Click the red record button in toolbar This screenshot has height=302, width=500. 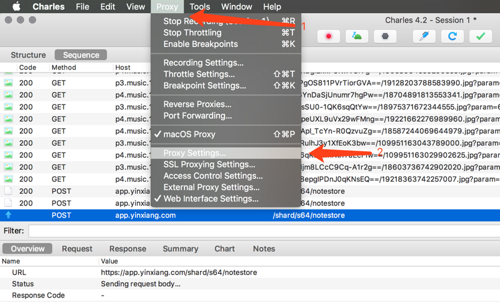[329, 36]
